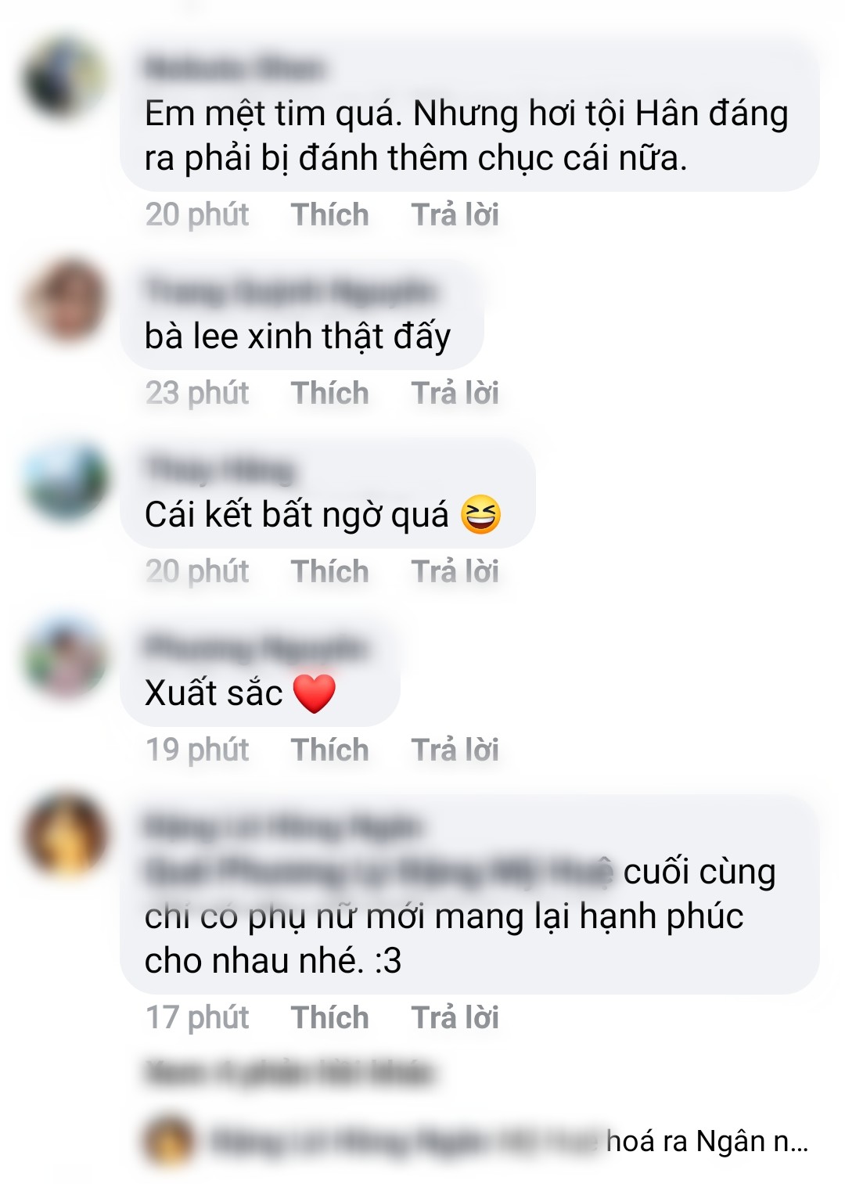Like the 'bà lee xinh thật đấy' comment
845x1184 pixels.
329,393
